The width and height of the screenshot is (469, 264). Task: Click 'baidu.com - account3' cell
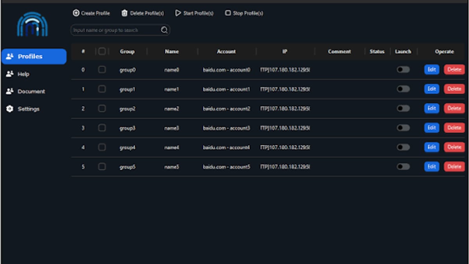(x=227, y=128)
